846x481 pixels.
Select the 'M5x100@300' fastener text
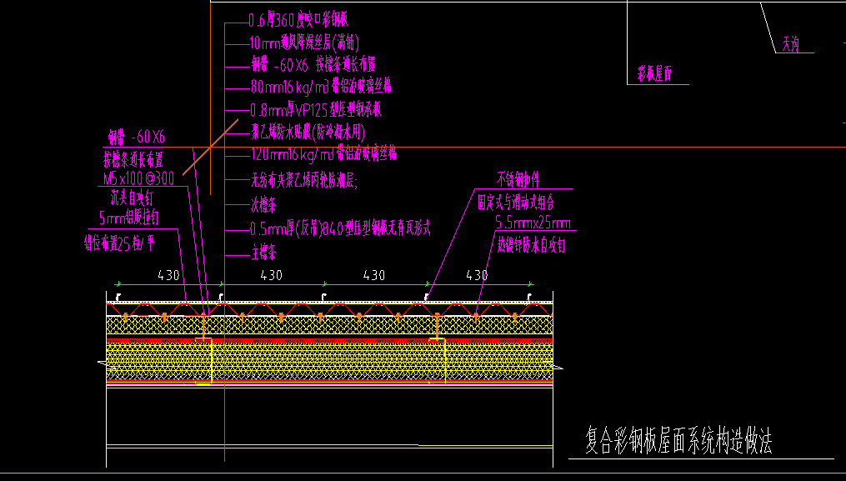(138, 178)
